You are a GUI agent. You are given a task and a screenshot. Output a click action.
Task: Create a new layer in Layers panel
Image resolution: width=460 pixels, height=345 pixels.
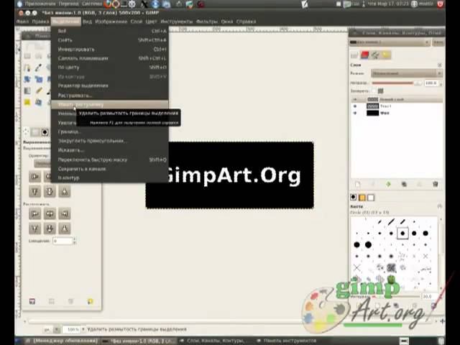click(358, 184)
